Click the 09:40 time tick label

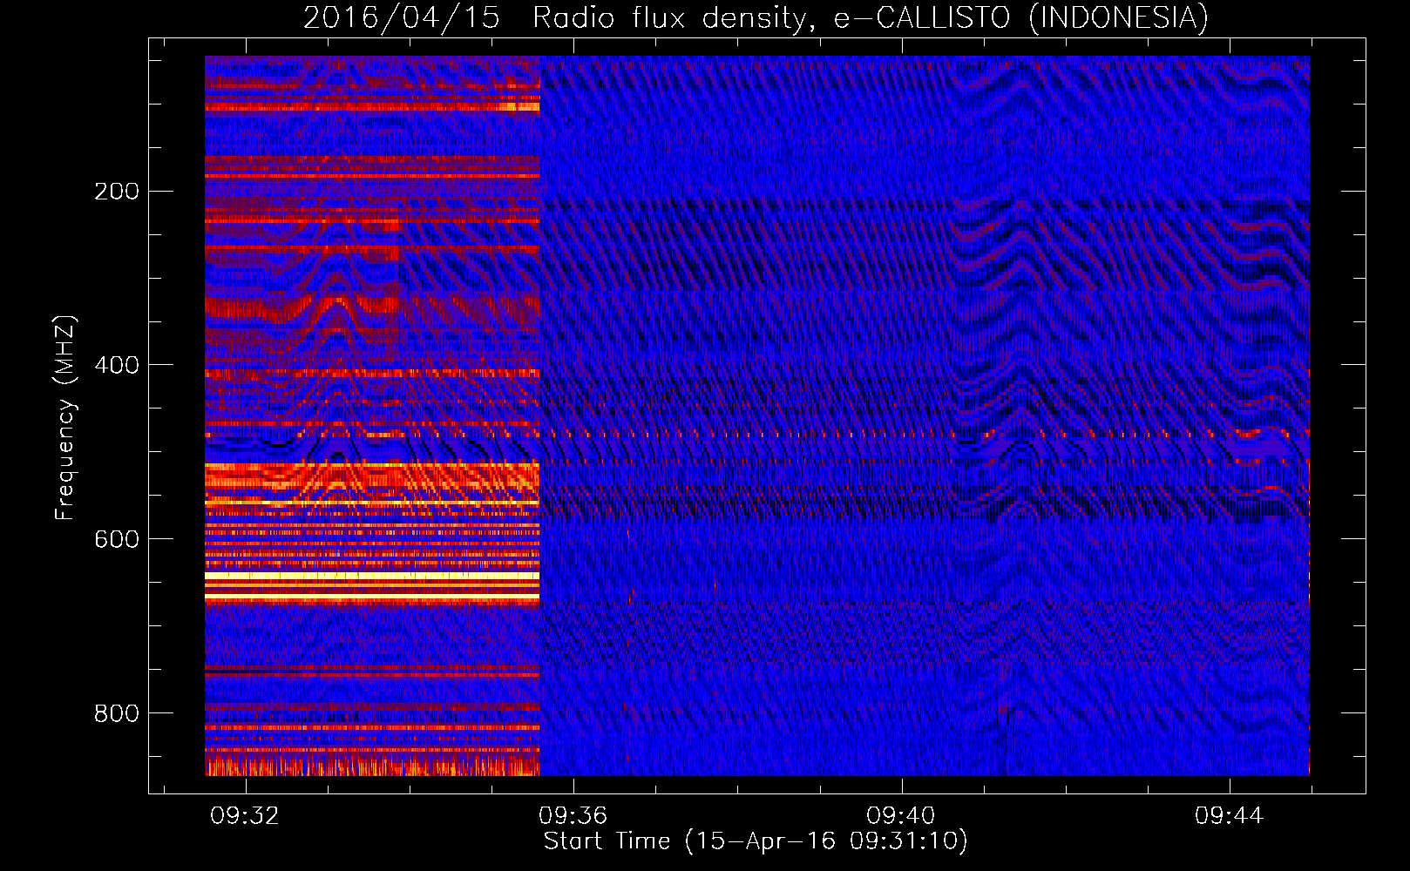pyautogui.click(x=900, y=816)
